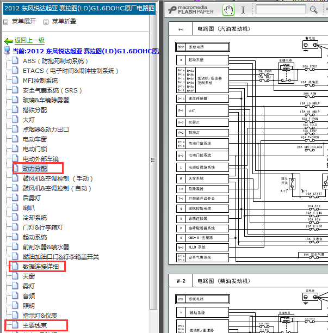The height and width of the screenshot is (333, 328).
Task: Open the ABS（防抱死制动系统） item
Action: point(55,61)
